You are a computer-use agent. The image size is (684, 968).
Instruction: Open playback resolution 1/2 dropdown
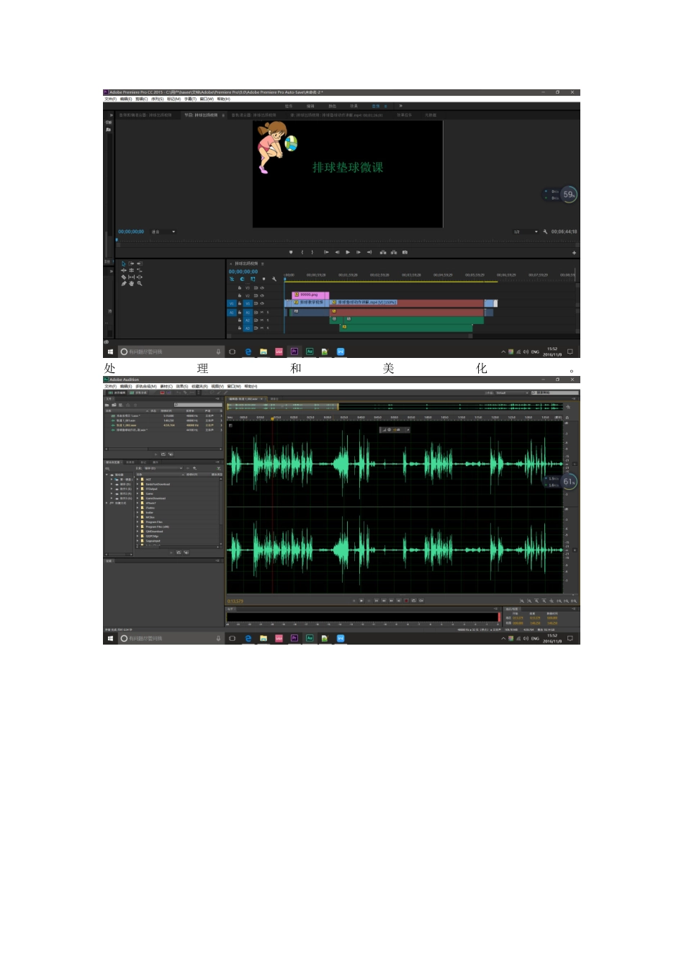tap(526, 232)
